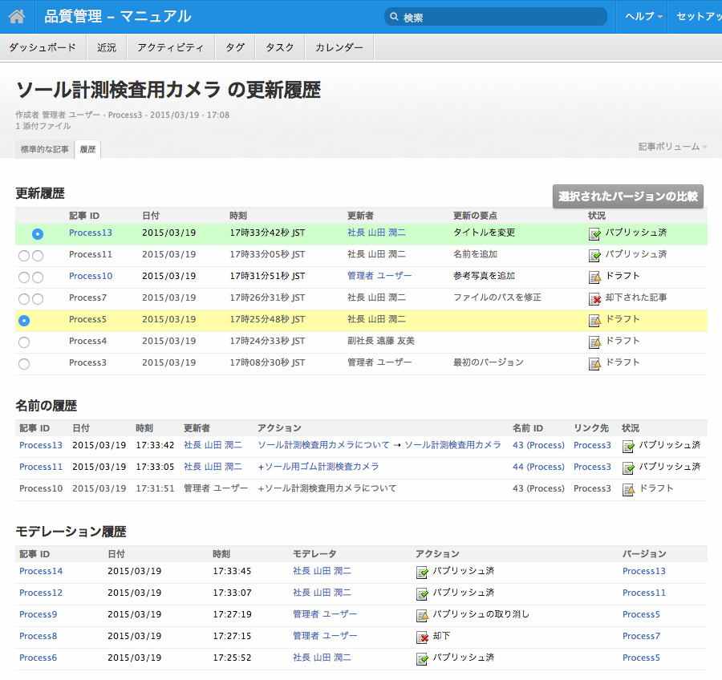Click published icon in moderation Process12 row
722x680 pixels.
[422, 594]
